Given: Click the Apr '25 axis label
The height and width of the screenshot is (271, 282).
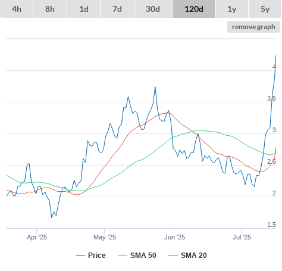Looking at the screenshot, I should pos(37,237).
